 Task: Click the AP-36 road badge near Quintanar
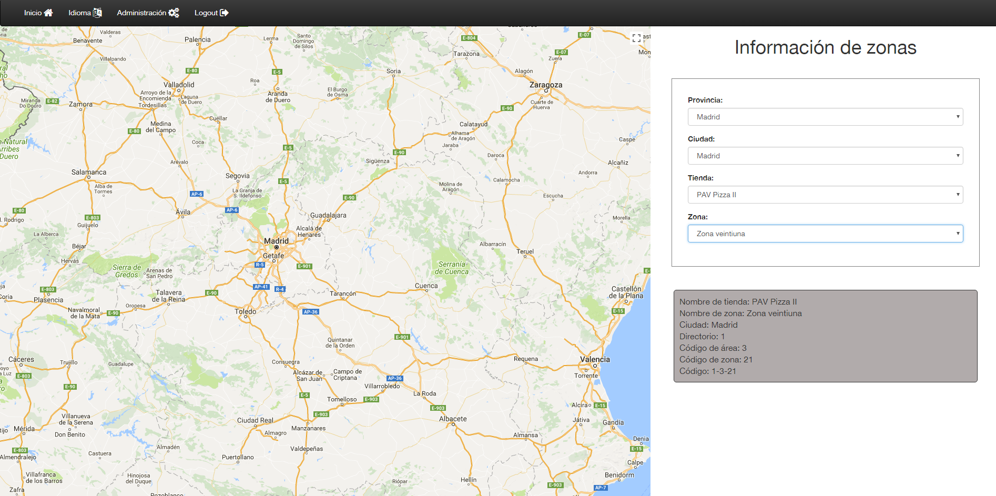311,312
